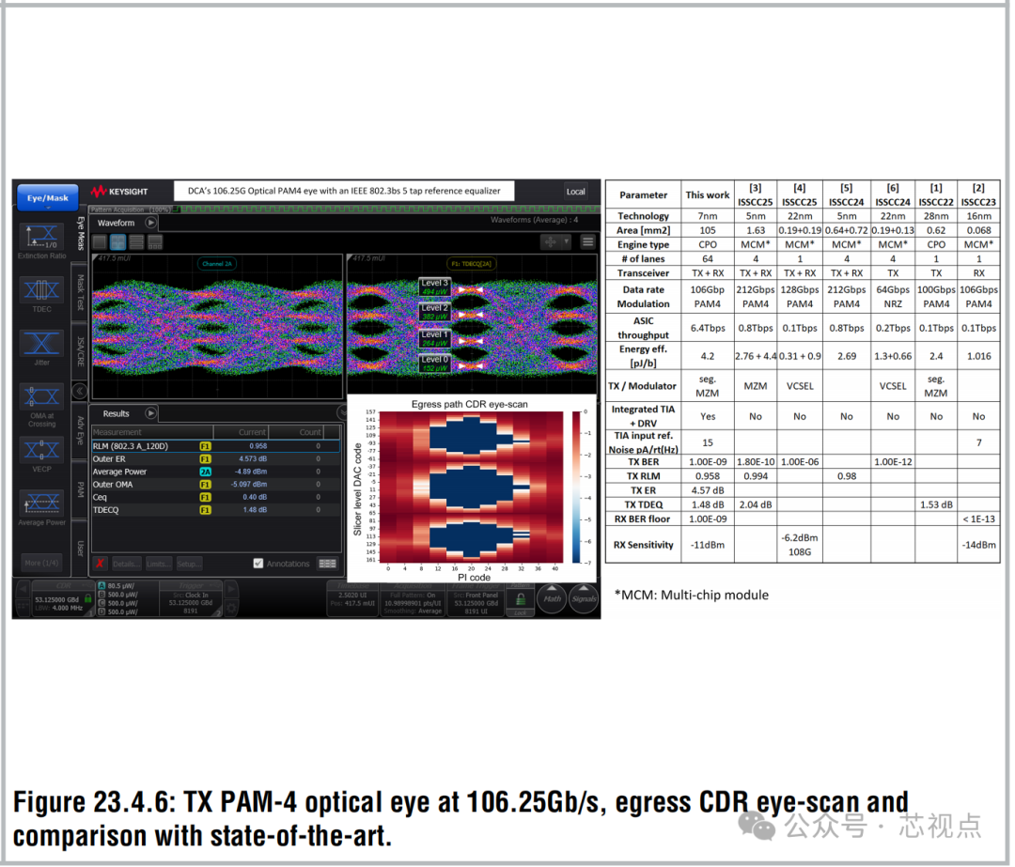
Task: Switch to the Mask Test tab
Action: [x=81, y=290]
